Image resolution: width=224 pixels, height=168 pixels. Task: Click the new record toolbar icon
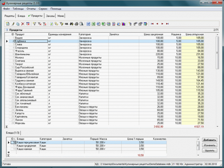click(8, 24)
